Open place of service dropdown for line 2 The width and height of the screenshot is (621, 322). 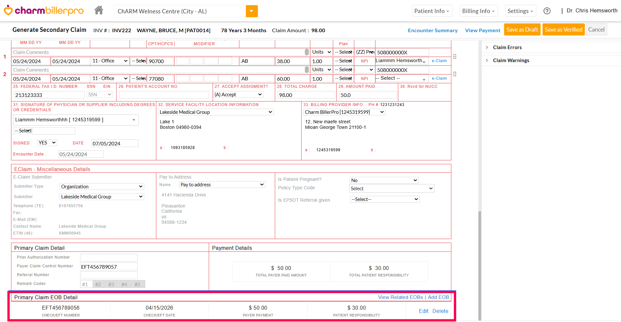point(110,78)
